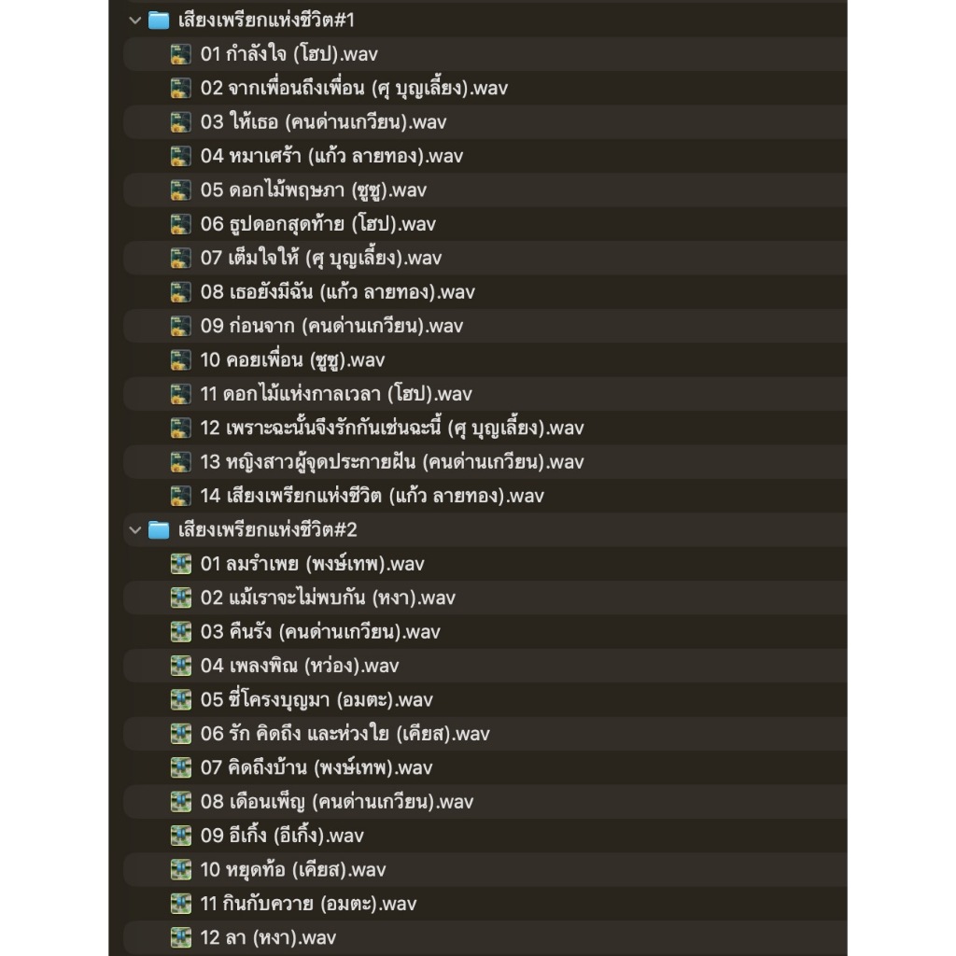Select file name 01 ลมรำเพย (พงษ์เทพ).wav
Image resolution: width=956 pixels, height=956 pixels.
312,564
